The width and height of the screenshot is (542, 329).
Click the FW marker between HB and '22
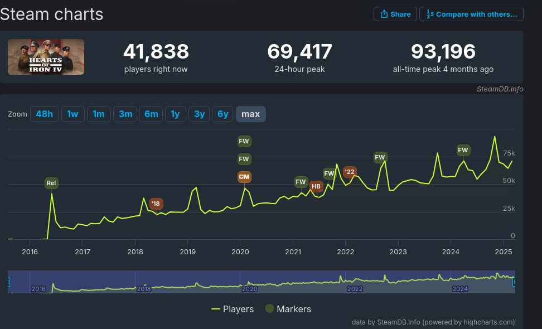(x=329, y=173)
